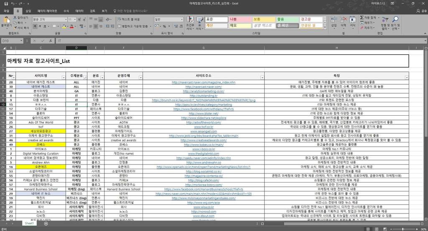Increase font size with the larger 가 icon

pyautogui.click(x=79, y=20)
